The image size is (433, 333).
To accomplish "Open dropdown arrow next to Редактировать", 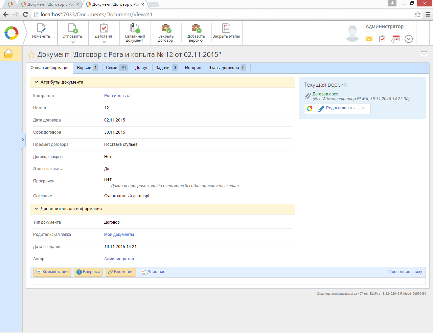I will point(364,108).
